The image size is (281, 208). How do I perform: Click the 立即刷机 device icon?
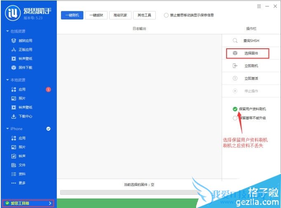pos(235,66)
